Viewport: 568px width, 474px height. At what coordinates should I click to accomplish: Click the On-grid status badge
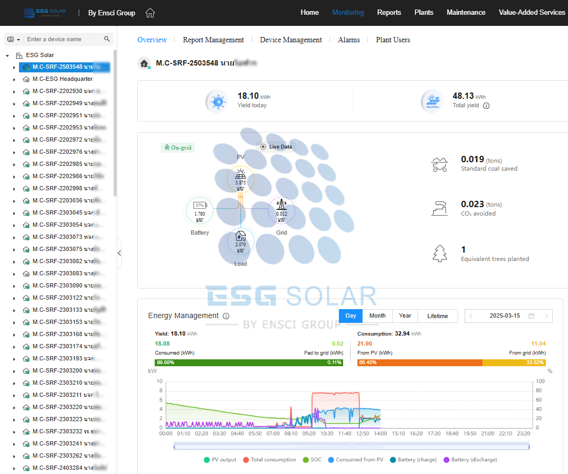(177, 147)
